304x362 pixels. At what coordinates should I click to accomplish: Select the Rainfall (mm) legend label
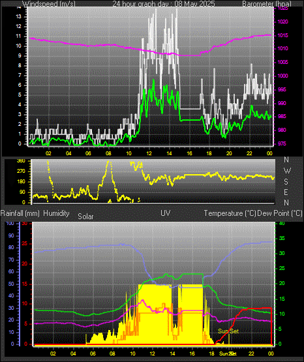20,213
